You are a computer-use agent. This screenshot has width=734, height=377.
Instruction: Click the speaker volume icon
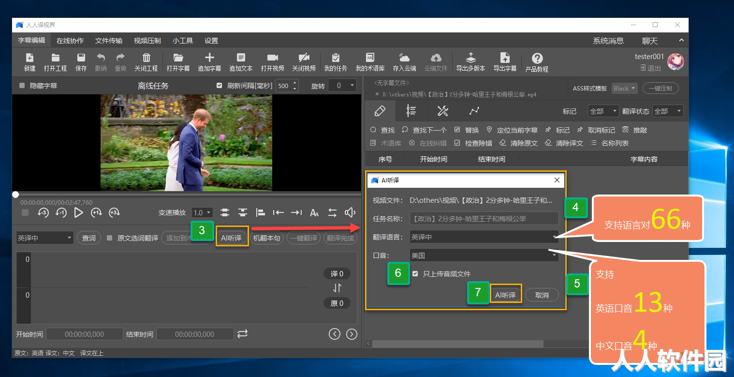click(x=350, y=212)
